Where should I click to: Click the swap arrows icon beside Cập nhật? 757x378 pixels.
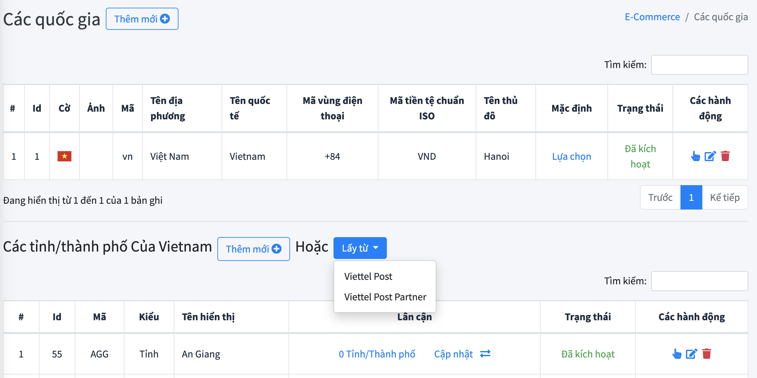tap(485, 354)
